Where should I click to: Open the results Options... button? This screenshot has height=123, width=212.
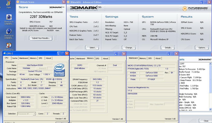(202, 48)
